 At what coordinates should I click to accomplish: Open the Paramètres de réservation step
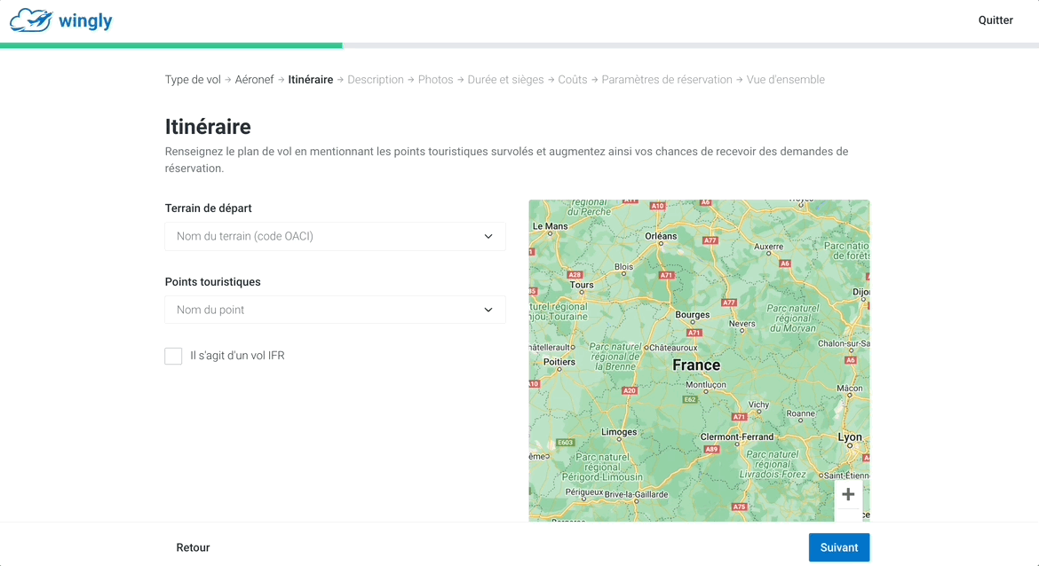pyautogui.click(x=667, y=80)
